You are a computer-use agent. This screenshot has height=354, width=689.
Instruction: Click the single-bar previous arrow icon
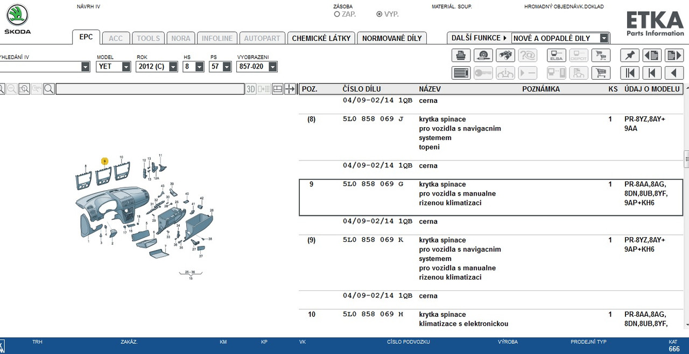(x=652, y=73)
